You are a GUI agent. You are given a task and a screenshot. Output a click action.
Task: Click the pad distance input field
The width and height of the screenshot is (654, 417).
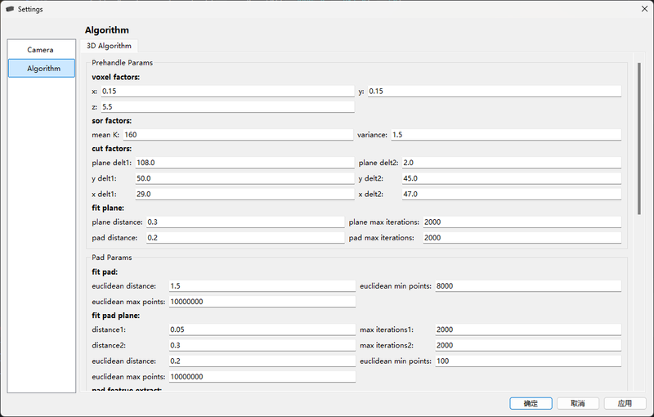(244, 238)
